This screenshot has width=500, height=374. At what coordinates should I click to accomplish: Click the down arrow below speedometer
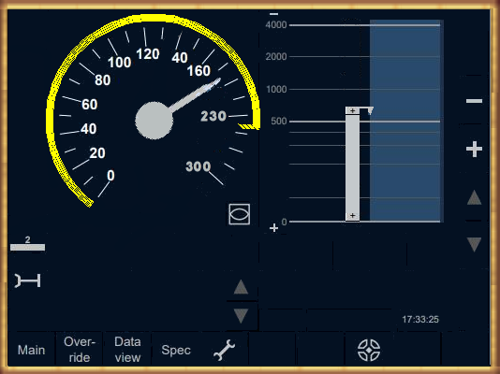pyautogui.click(x=241, y=316)
